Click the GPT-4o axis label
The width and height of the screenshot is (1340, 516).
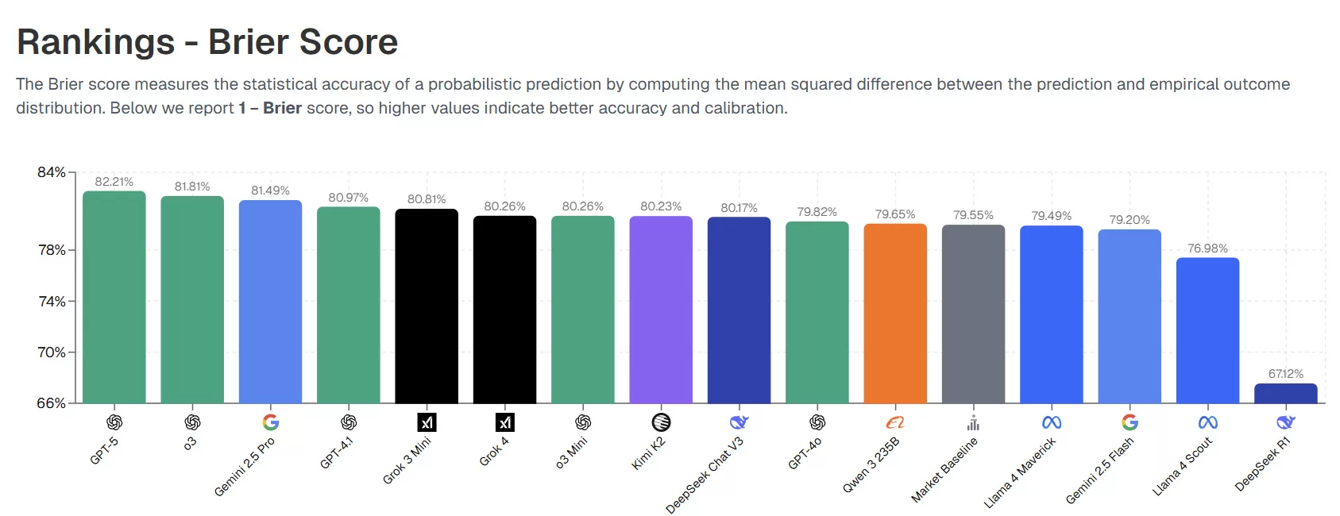click(805, 453)
